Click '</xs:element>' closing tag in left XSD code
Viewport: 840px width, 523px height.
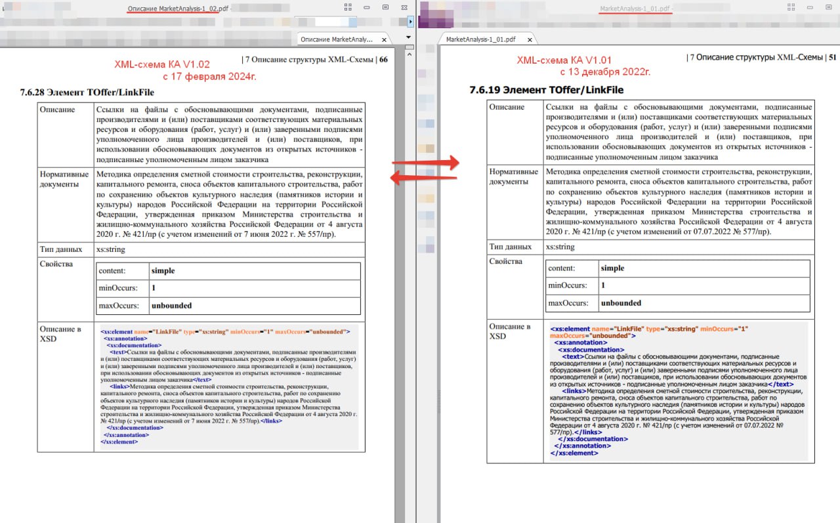tap(119, 442)
